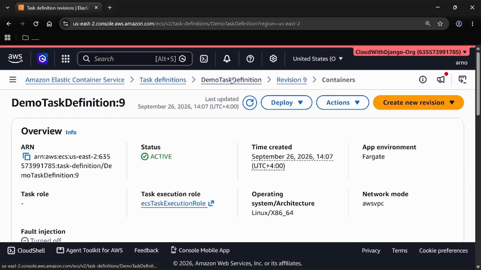
Task: Toggle the hamburger side navigation menu
Action: tap(13, 80)
